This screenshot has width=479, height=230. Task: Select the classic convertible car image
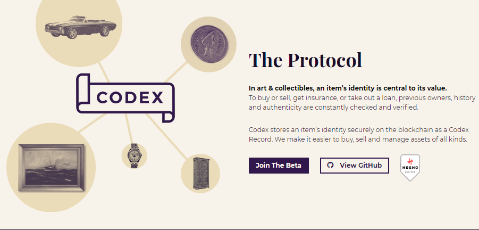80,27
